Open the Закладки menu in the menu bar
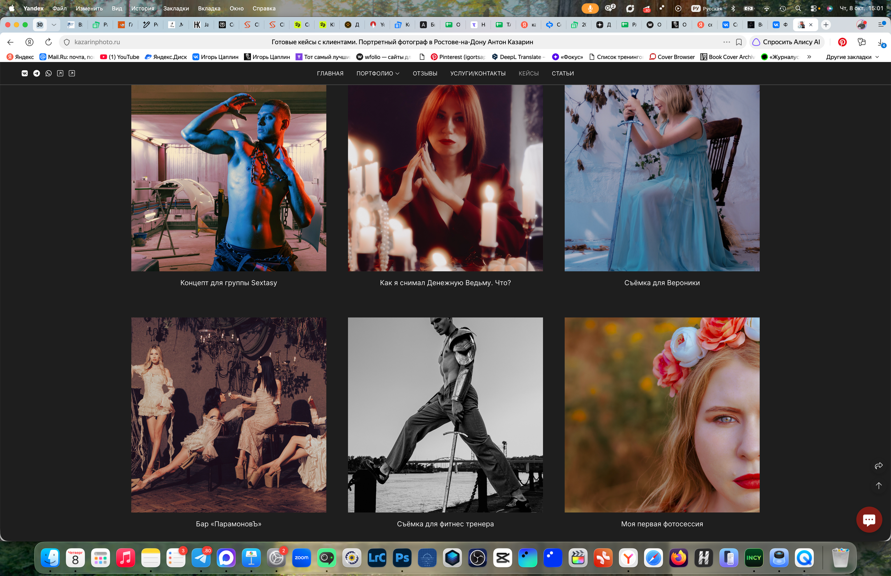The image size is (891, 576). click(x=176, y=8)
